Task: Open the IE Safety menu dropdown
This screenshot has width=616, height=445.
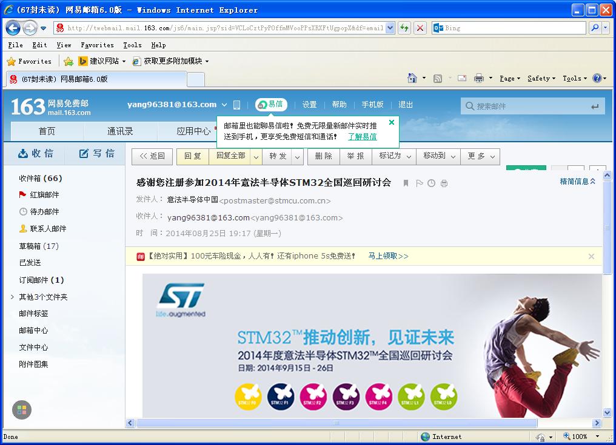Action: click(x=541, y=78)
